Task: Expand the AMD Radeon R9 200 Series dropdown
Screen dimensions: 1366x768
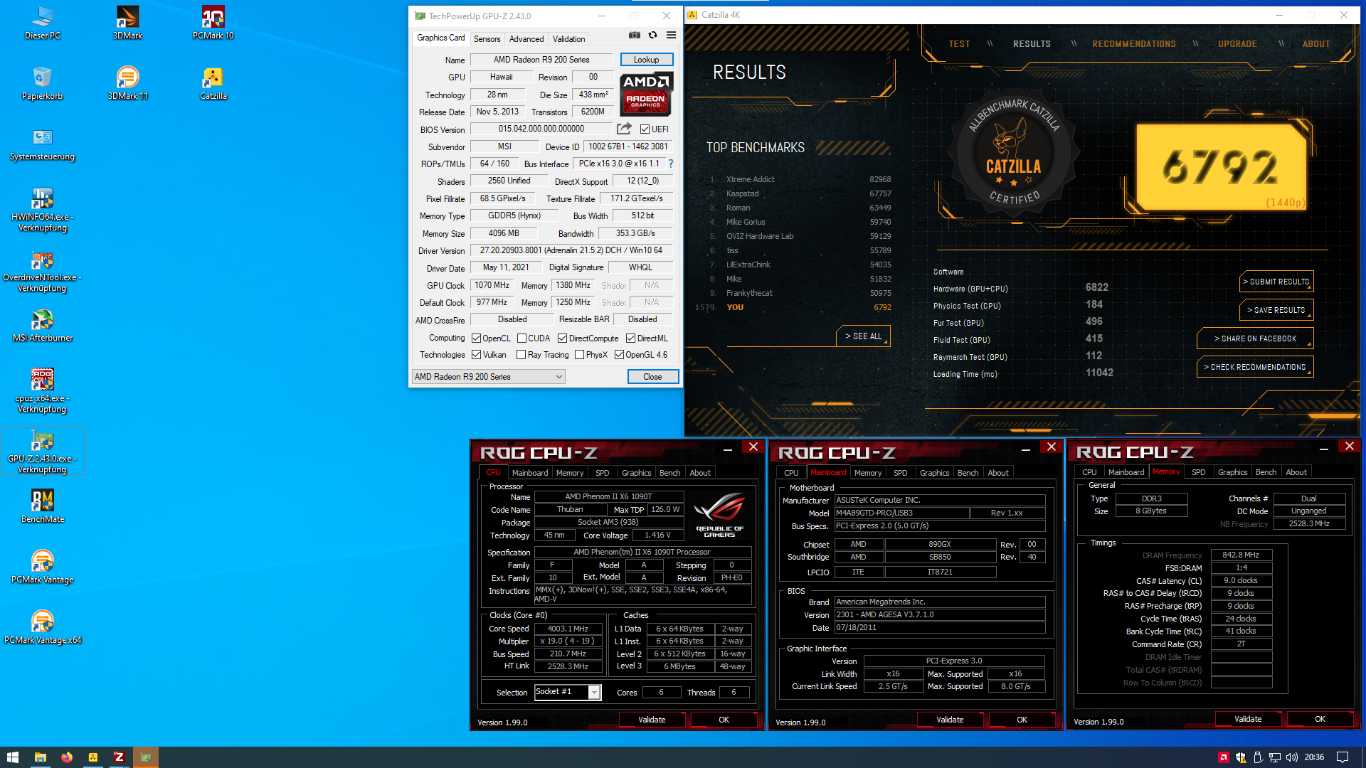Action: (x=489, y=377)
